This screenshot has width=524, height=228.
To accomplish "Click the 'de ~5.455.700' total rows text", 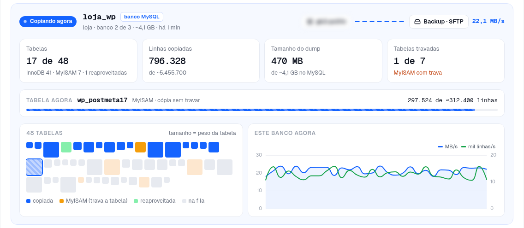I will tap(167, 72).
